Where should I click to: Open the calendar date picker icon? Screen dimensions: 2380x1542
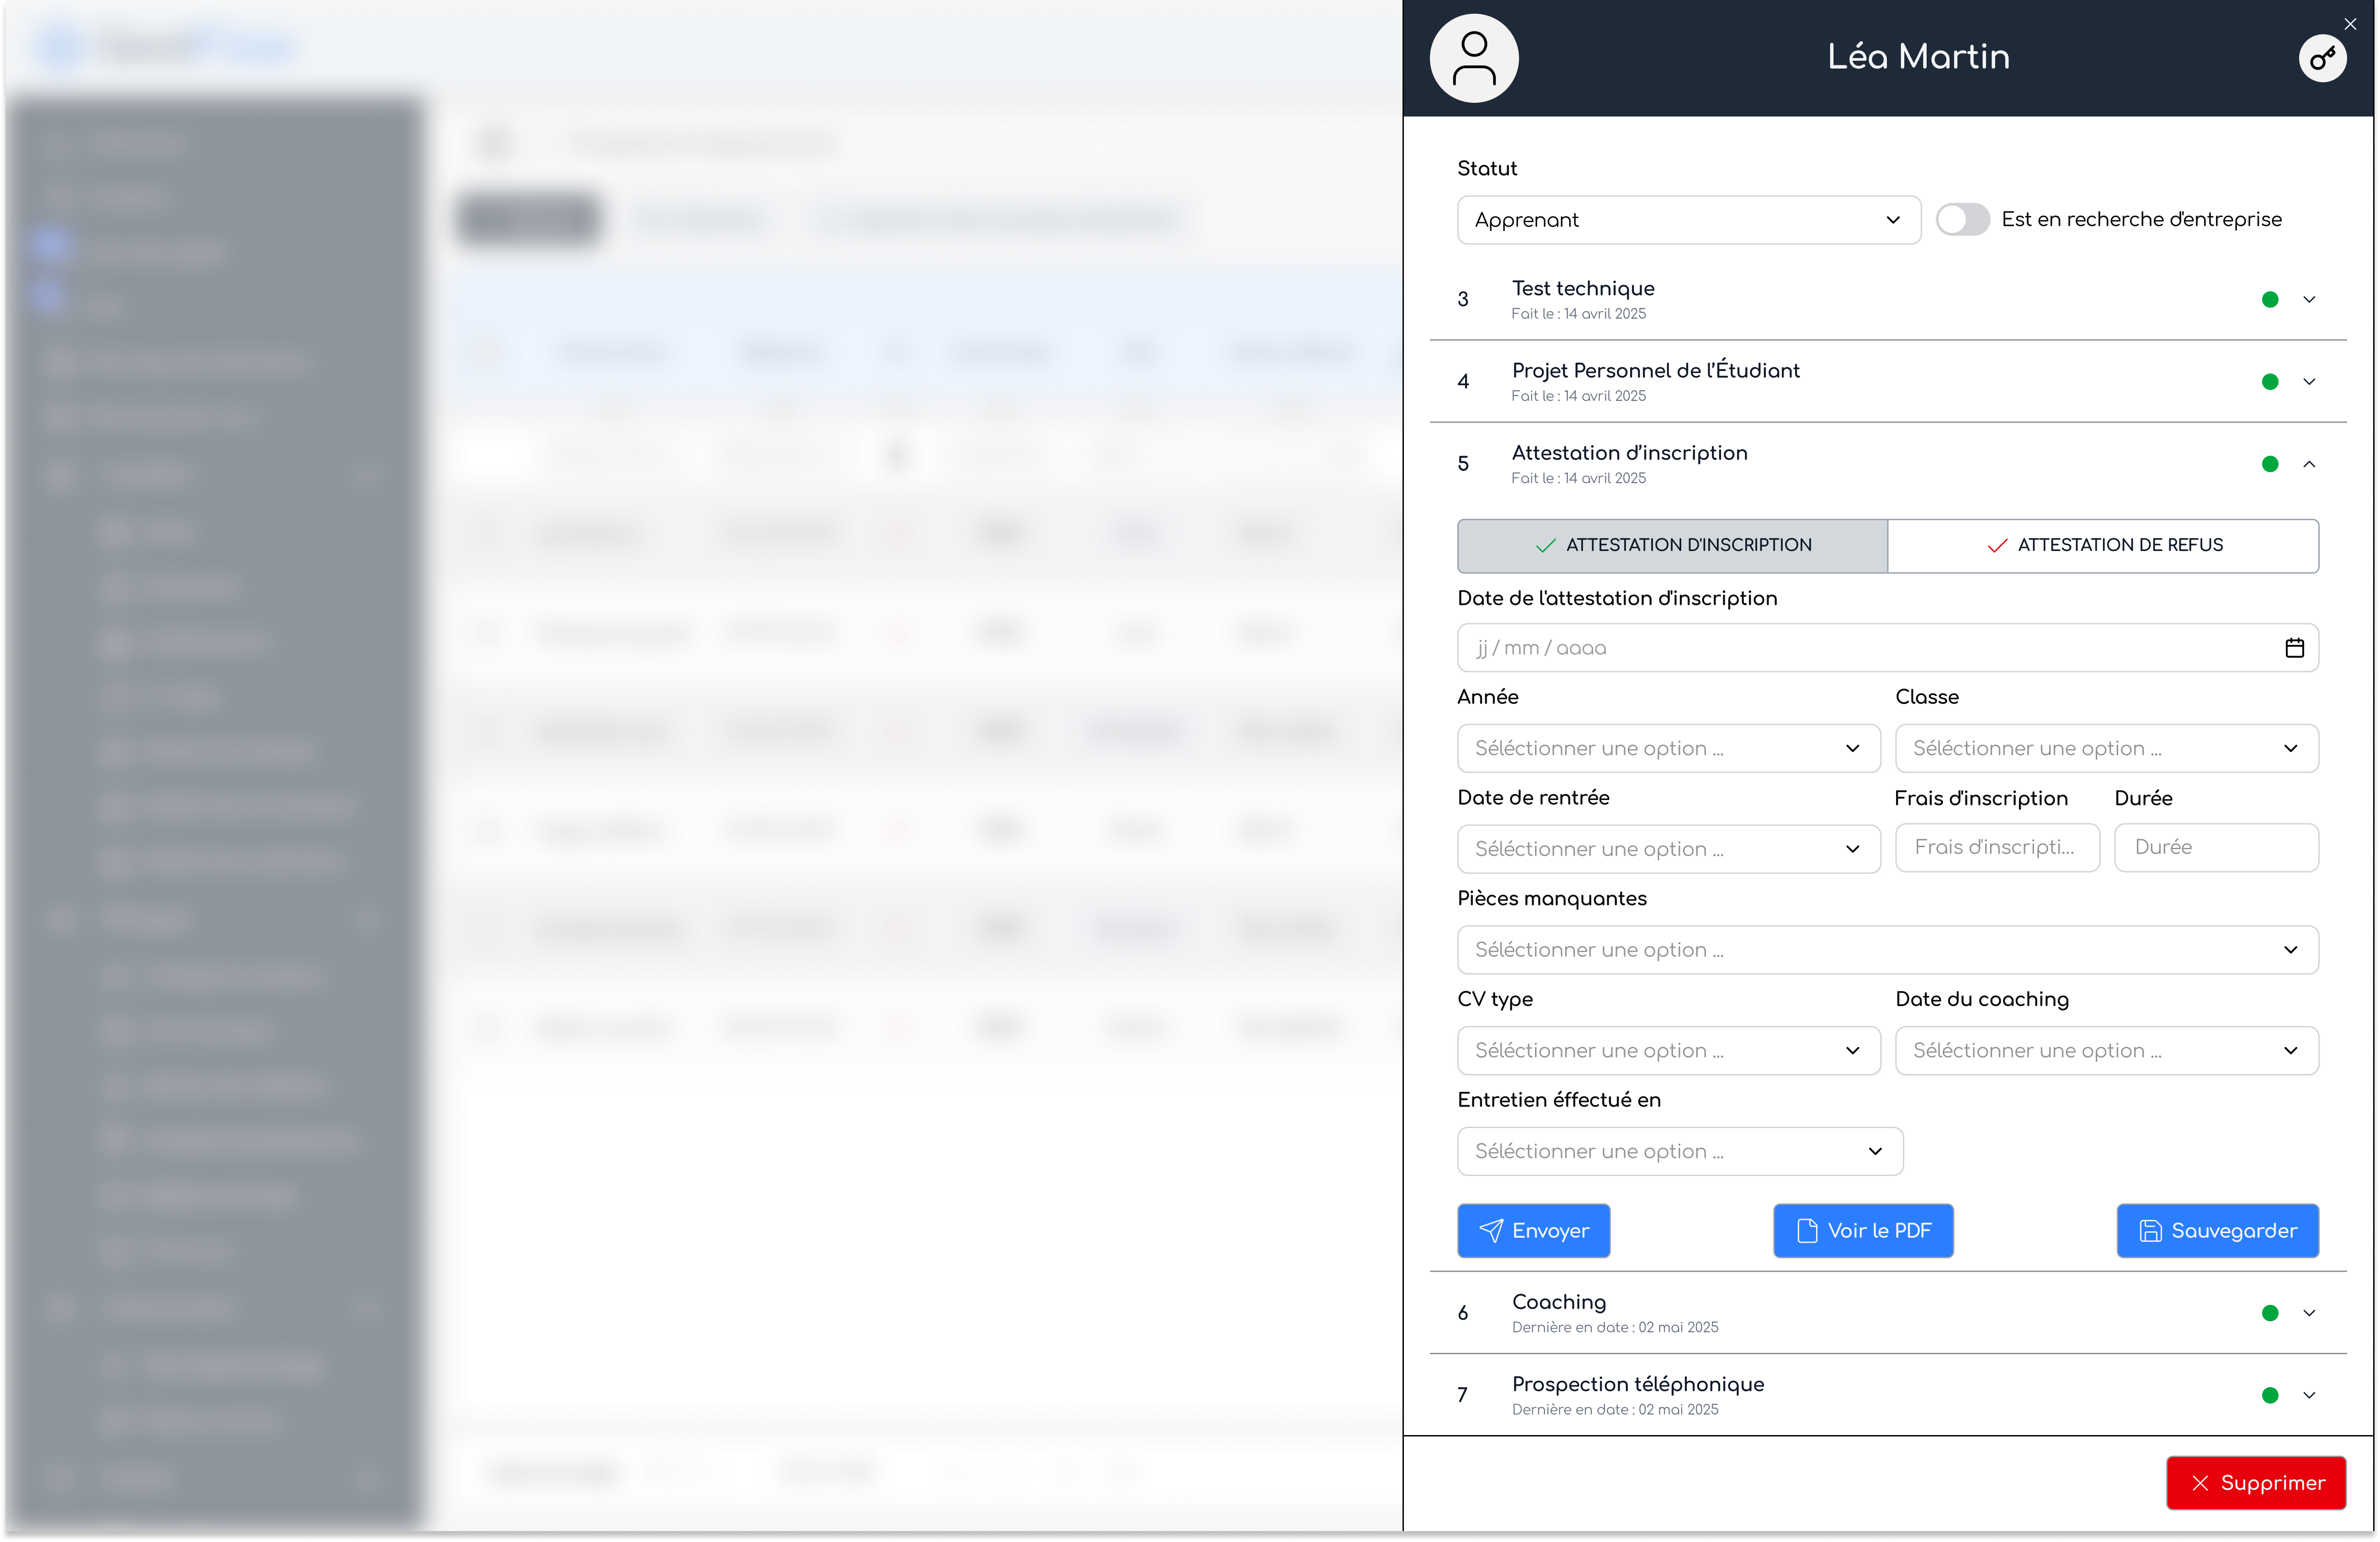[2294, 648]
